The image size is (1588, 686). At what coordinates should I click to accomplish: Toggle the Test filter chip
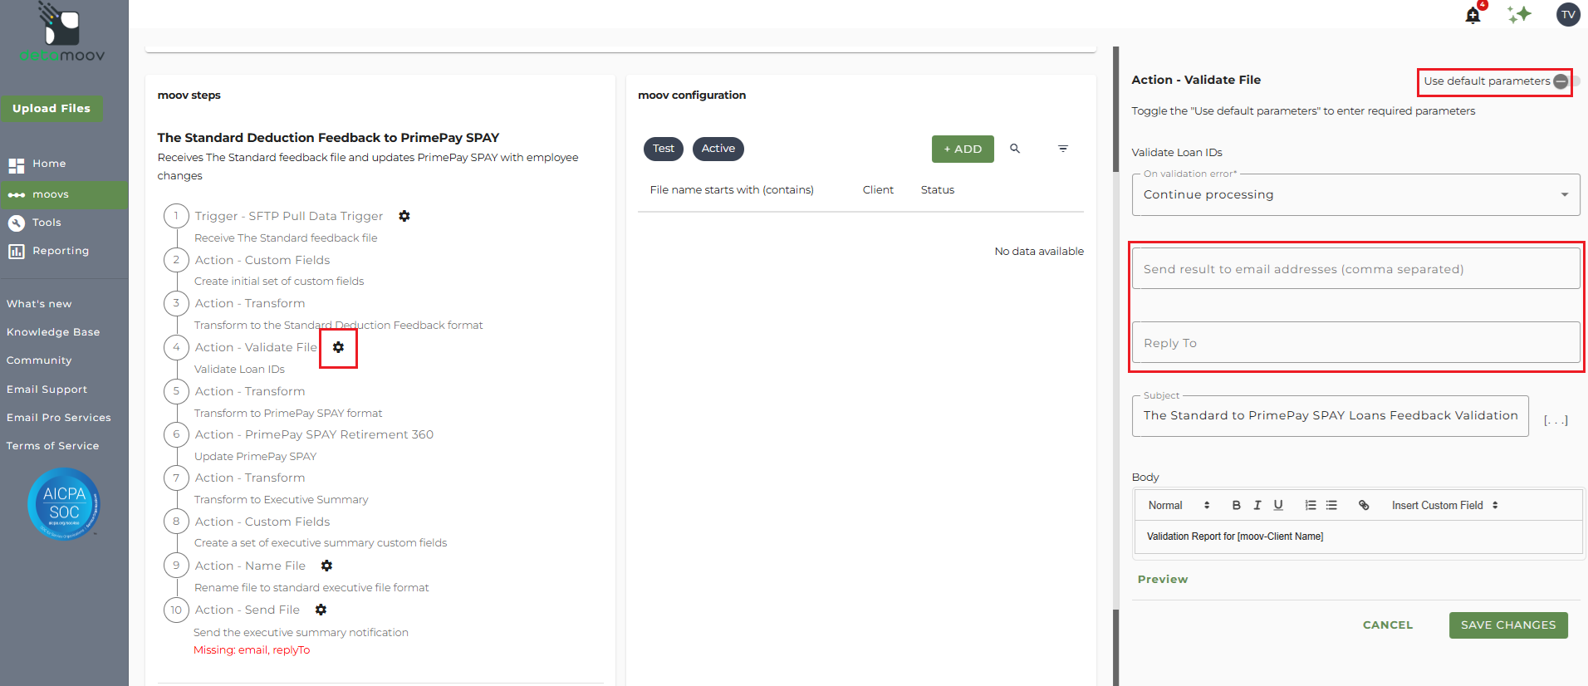coord(664,149)
